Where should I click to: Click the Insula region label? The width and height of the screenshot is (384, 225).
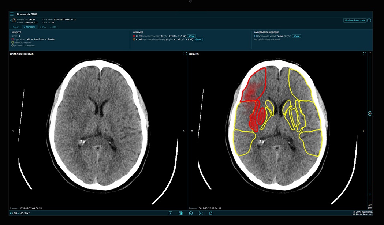pyautogui.click(x=51, y=39)
